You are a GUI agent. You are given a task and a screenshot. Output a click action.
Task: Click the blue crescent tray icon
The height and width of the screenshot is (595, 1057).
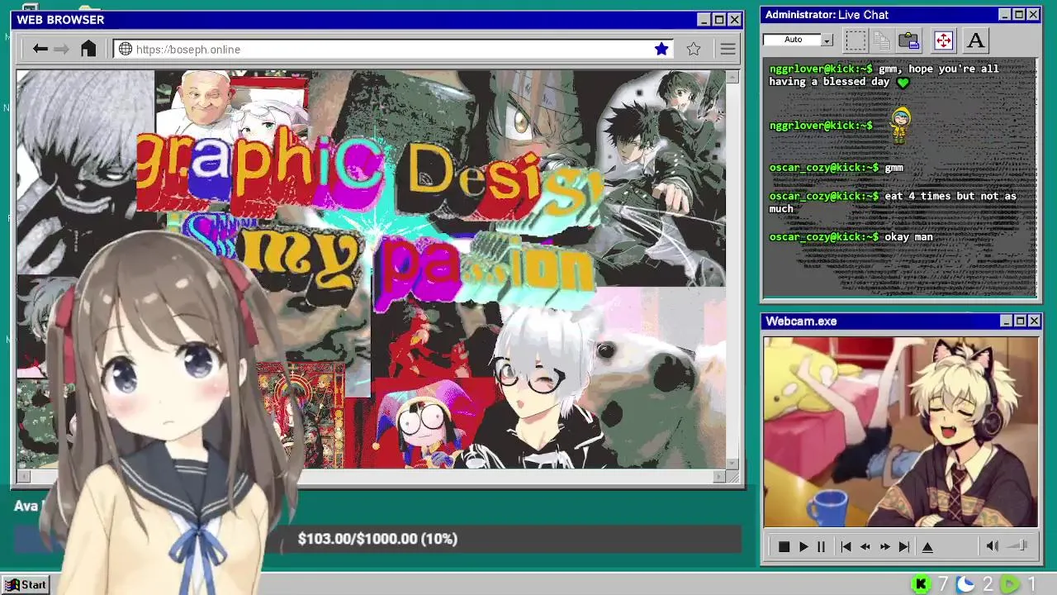[965, 584]
